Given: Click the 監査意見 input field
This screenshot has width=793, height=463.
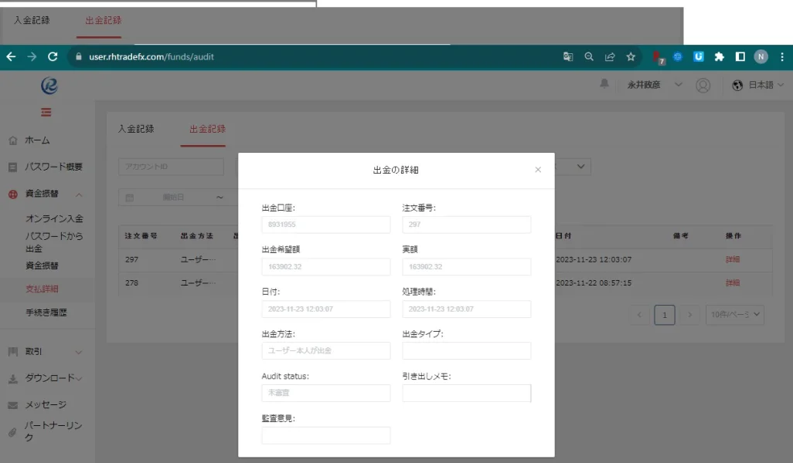Looking at the screenshot, I should pyautogui.click(x=325, y=435).
